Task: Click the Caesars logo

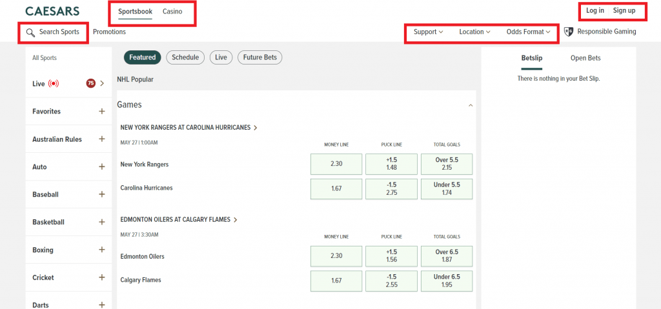Action: point(52,11)
